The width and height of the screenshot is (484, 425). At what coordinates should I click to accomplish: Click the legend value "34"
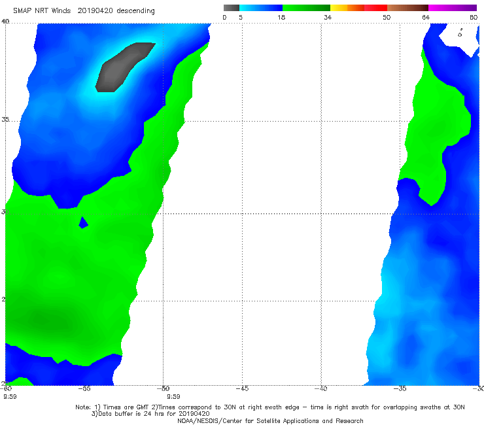pyautogui.click(x=328, y=17)
